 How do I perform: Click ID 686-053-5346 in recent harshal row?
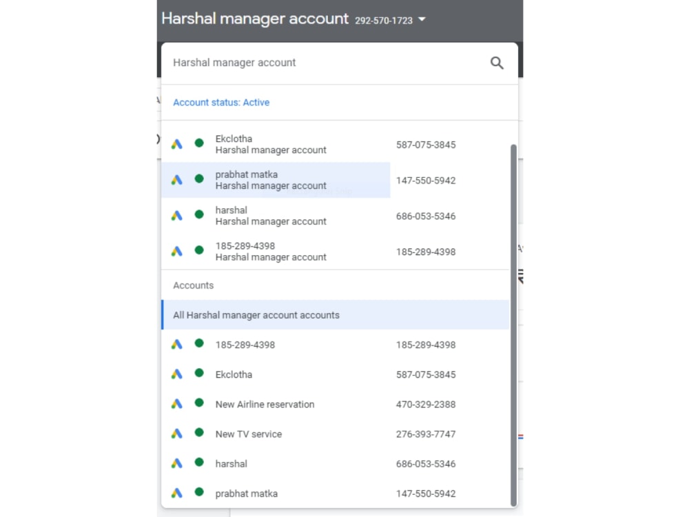coord(426,216)
